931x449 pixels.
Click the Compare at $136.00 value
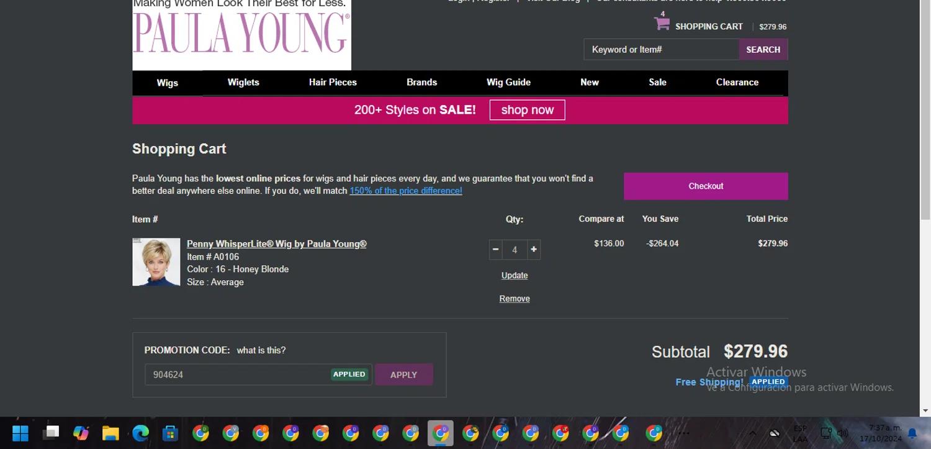609,243
